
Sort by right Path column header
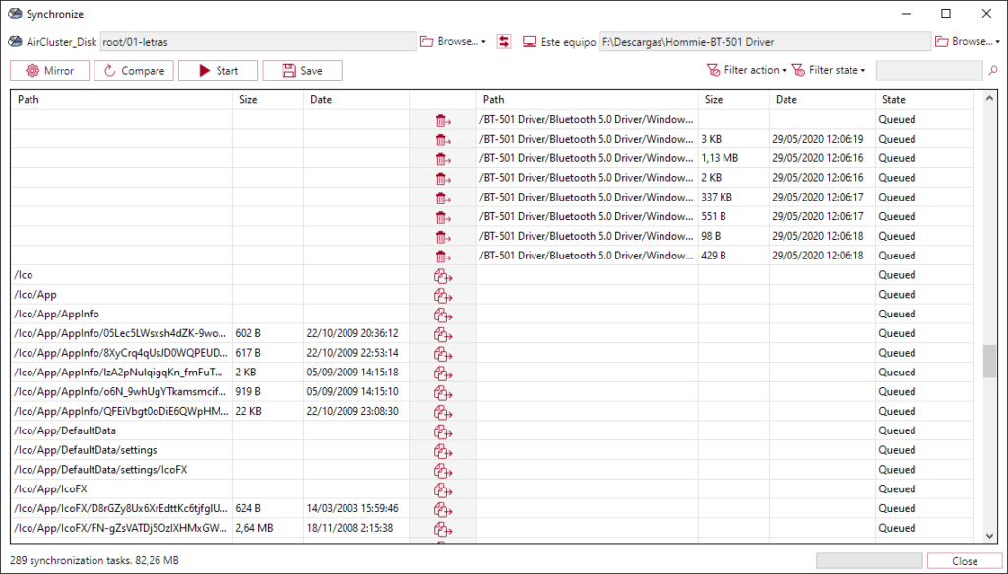[x=587, y=99]
